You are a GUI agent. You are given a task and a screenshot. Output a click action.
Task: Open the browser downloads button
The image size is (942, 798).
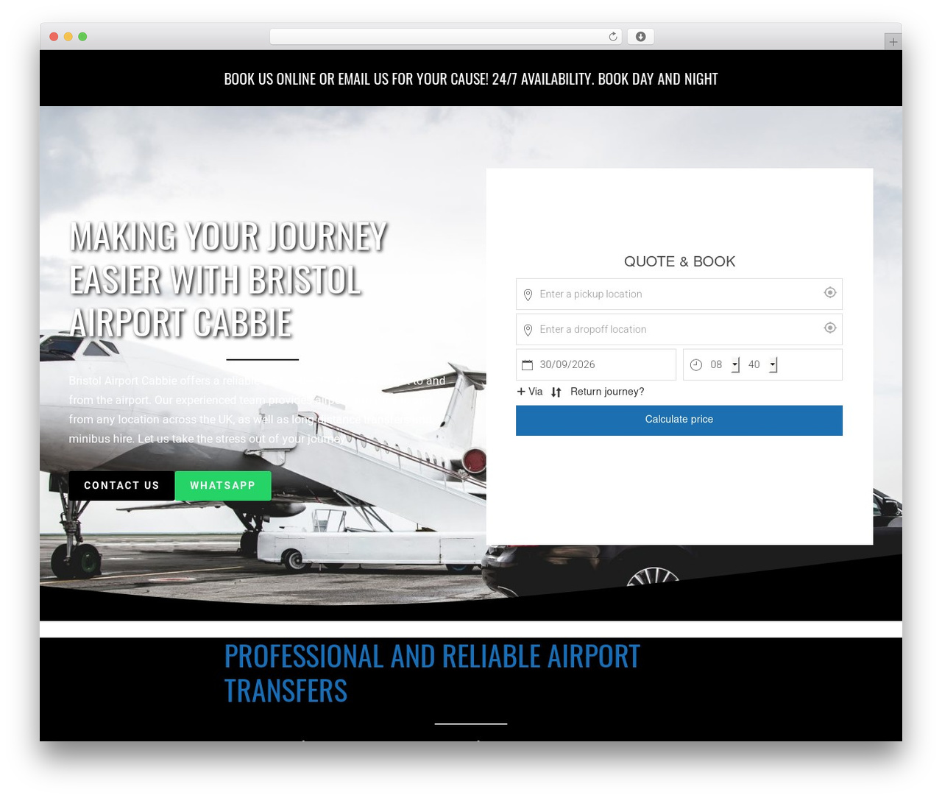[x=641, y=37]
